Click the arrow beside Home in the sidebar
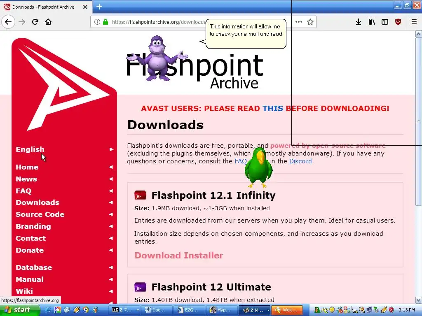Viewport: 422px width, 316px height. click(x=111, y=167)
